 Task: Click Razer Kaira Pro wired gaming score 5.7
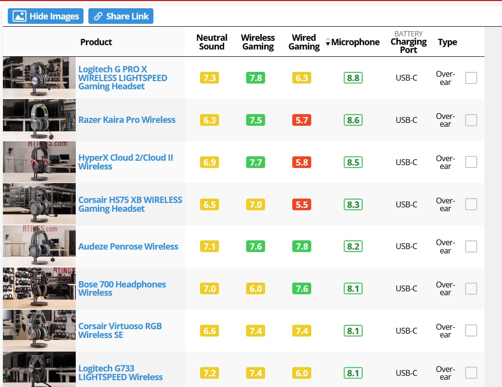[x=301, y=120]
